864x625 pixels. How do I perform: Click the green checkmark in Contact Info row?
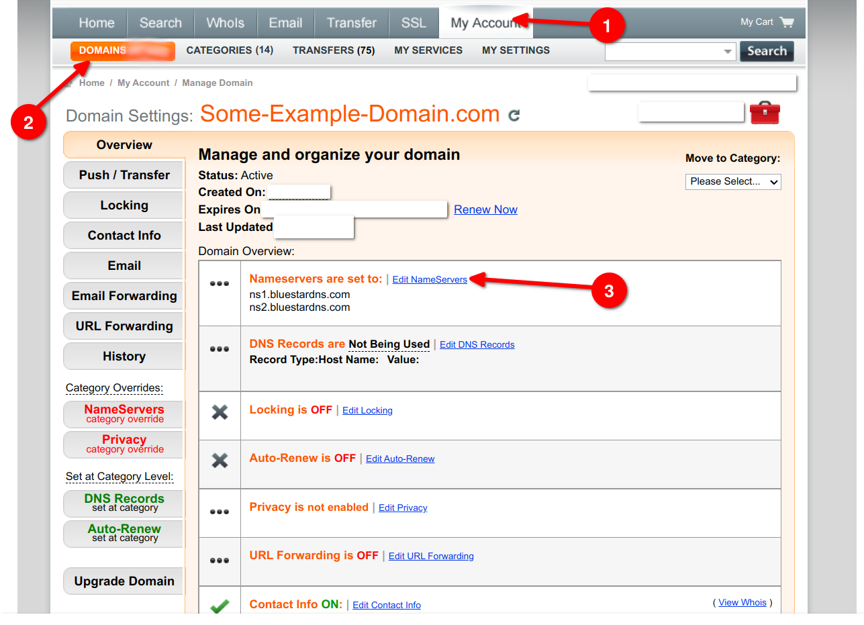coord(220,606)
